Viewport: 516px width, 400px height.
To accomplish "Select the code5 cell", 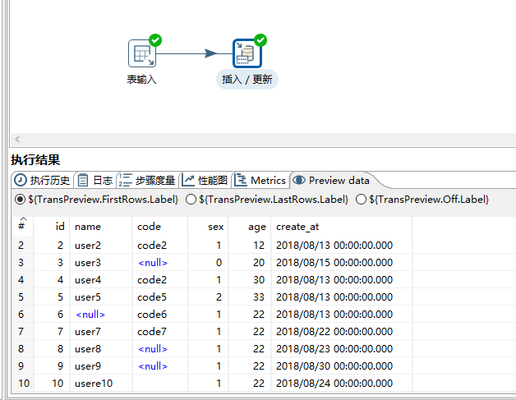I will click(x=160, y=297).
